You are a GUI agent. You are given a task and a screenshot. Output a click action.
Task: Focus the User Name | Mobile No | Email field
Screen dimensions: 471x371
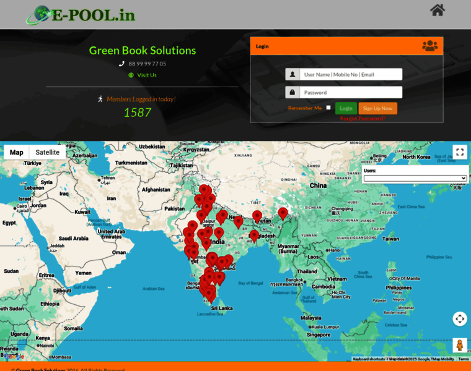(x=351, y=74)
